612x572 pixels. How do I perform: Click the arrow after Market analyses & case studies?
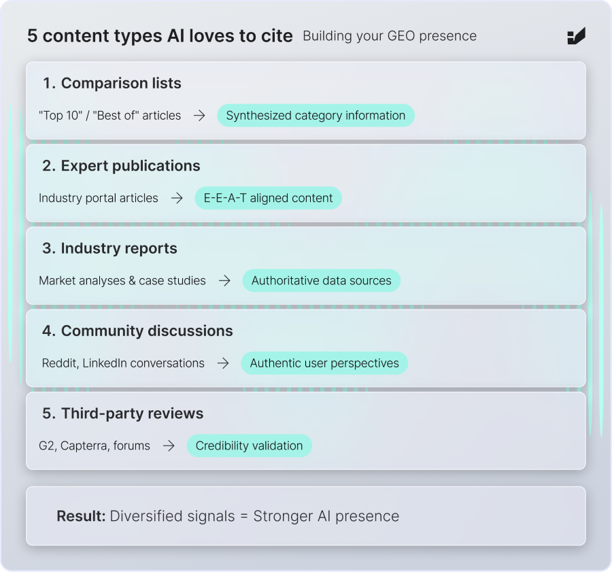(x=224, y=280)
